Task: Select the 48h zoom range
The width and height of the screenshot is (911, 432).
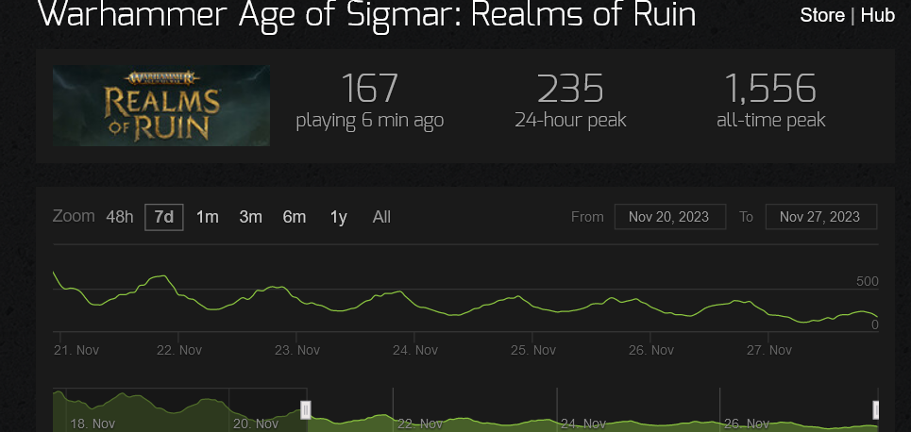Action: click(120, 217)
